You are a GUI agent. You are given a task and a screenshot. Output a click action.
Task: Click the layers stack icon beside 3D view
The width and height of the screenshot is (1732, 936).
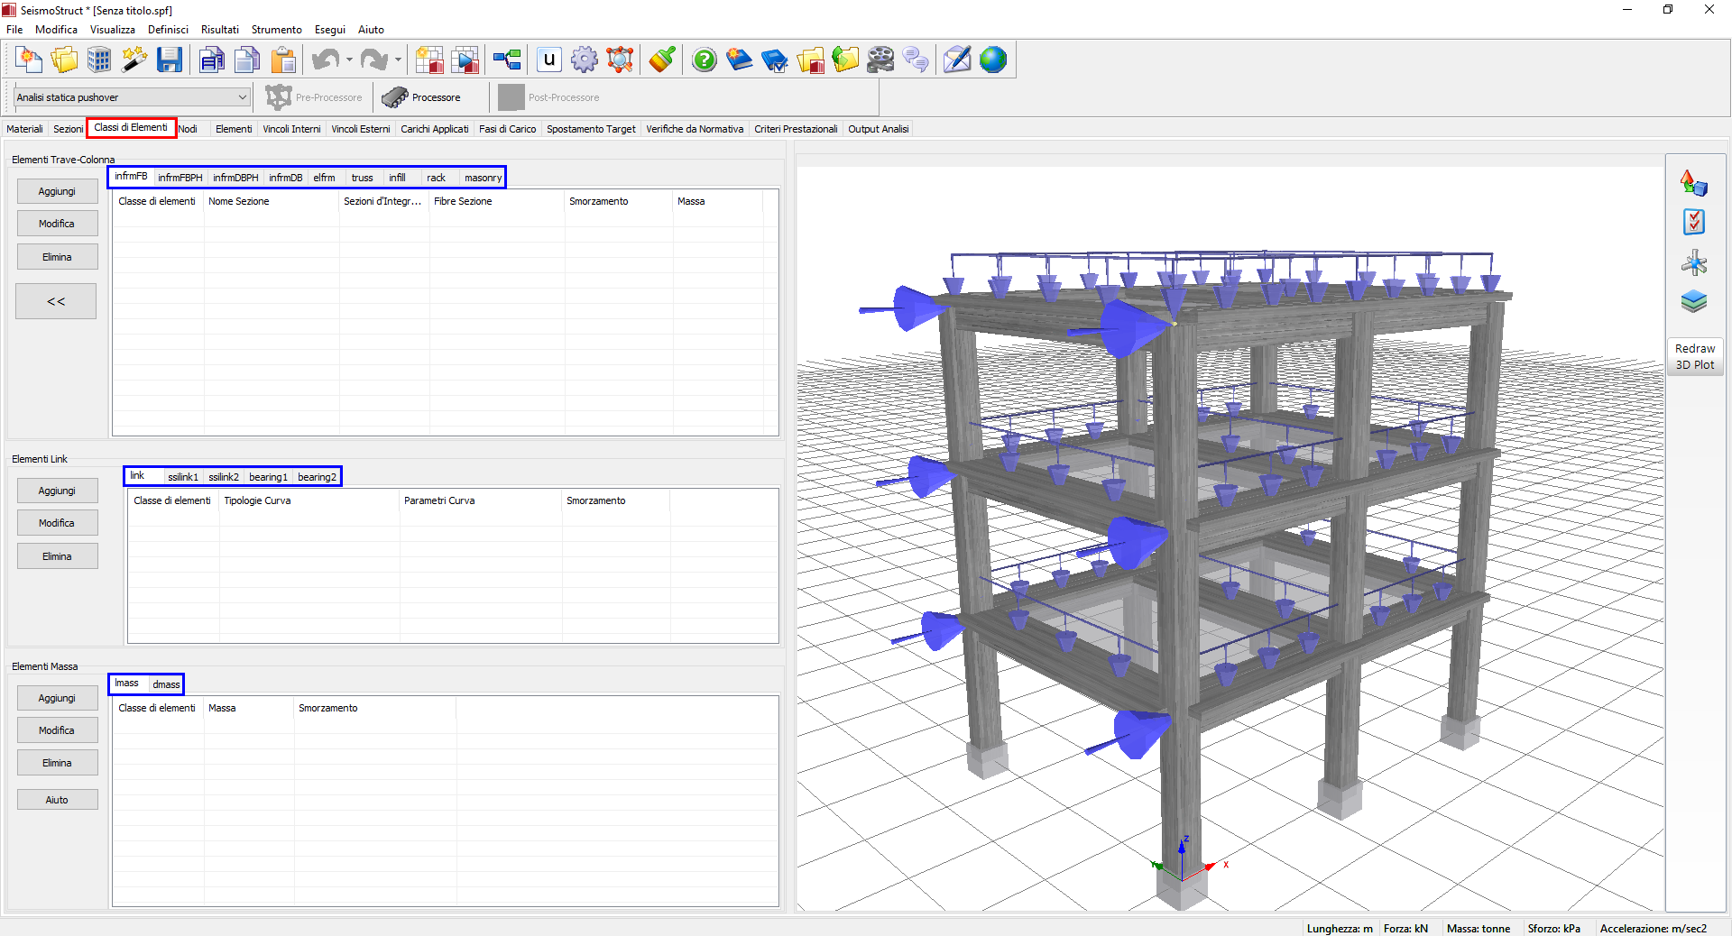click(x=1694, y=301)
